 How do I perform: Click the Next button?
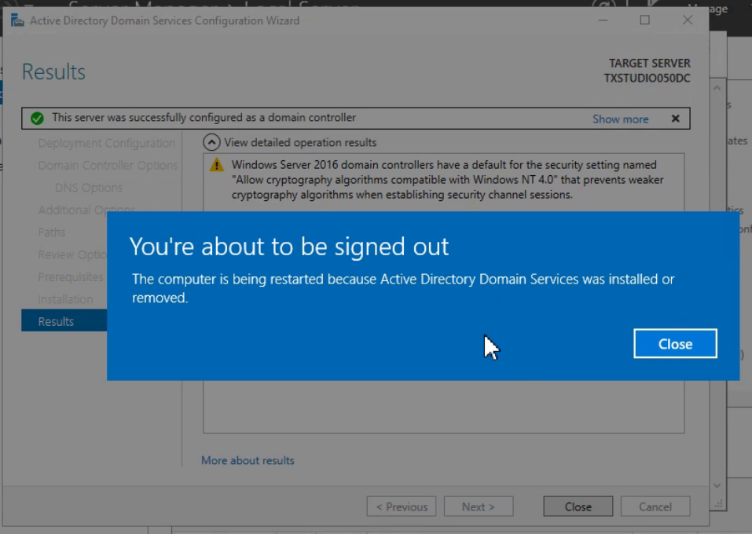tap(479, 507)
